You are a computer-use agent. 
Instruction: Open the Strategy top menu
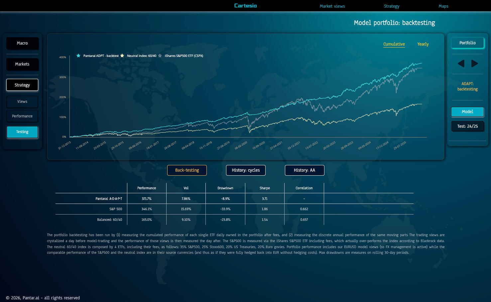pyautogui.click(x=392, y=6)
